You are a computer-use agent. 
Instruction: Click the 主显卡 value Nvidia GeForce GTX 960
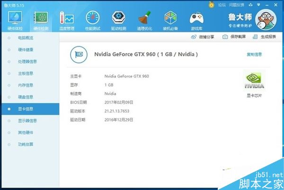(126, 76)
